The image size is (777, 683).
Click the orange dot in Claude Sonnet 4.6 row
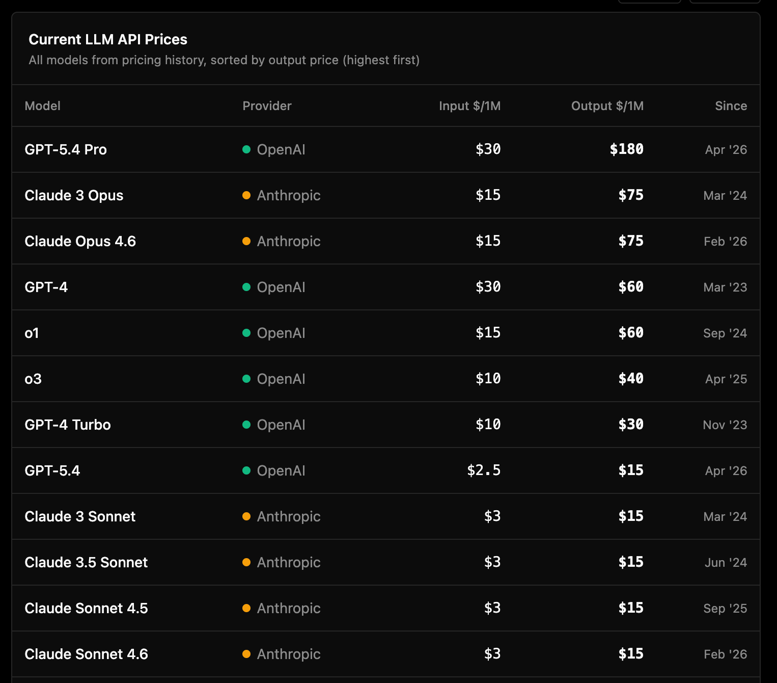pos(246,654)
